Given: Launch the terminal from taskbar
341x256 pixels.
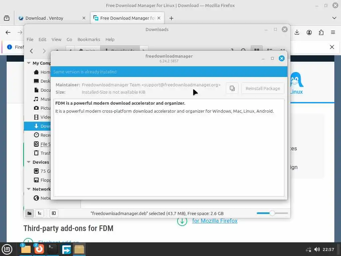Looking at the screenshot, I should pos(52,249).
